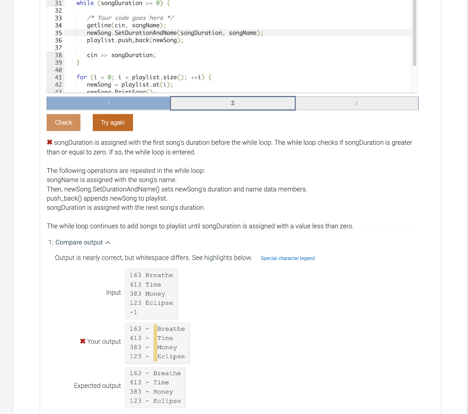The image size is (468, 414).
Task: Click inside the Input sample box
Action: tap(151, 293)
